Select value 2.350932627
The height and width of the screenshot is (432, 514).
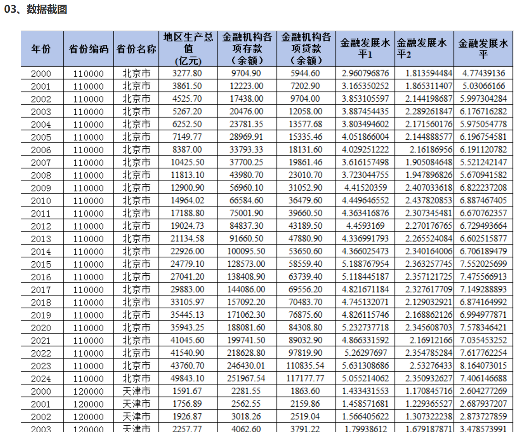click(429, 378)
